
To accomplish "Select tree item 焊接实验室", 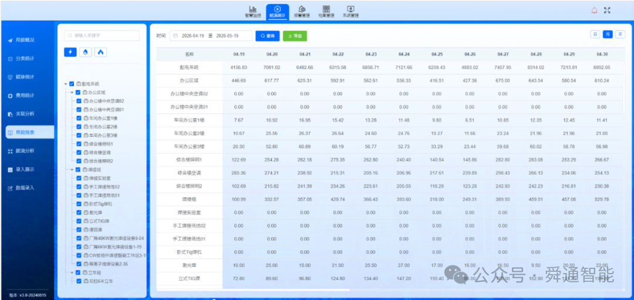I will (x=100, y=178).
